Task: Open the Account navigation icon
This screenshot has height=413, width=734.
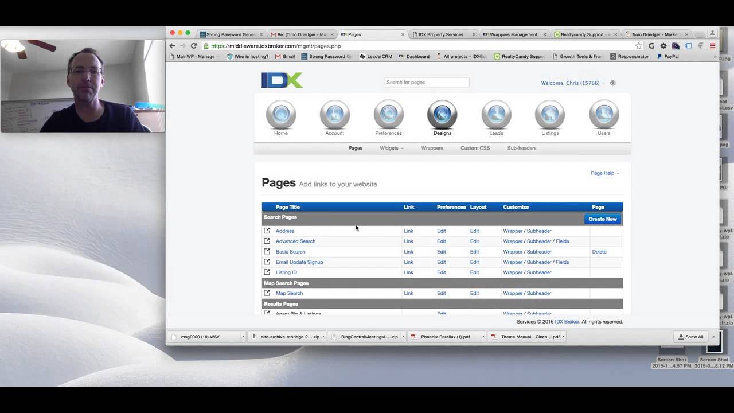Action: (335, 114)
